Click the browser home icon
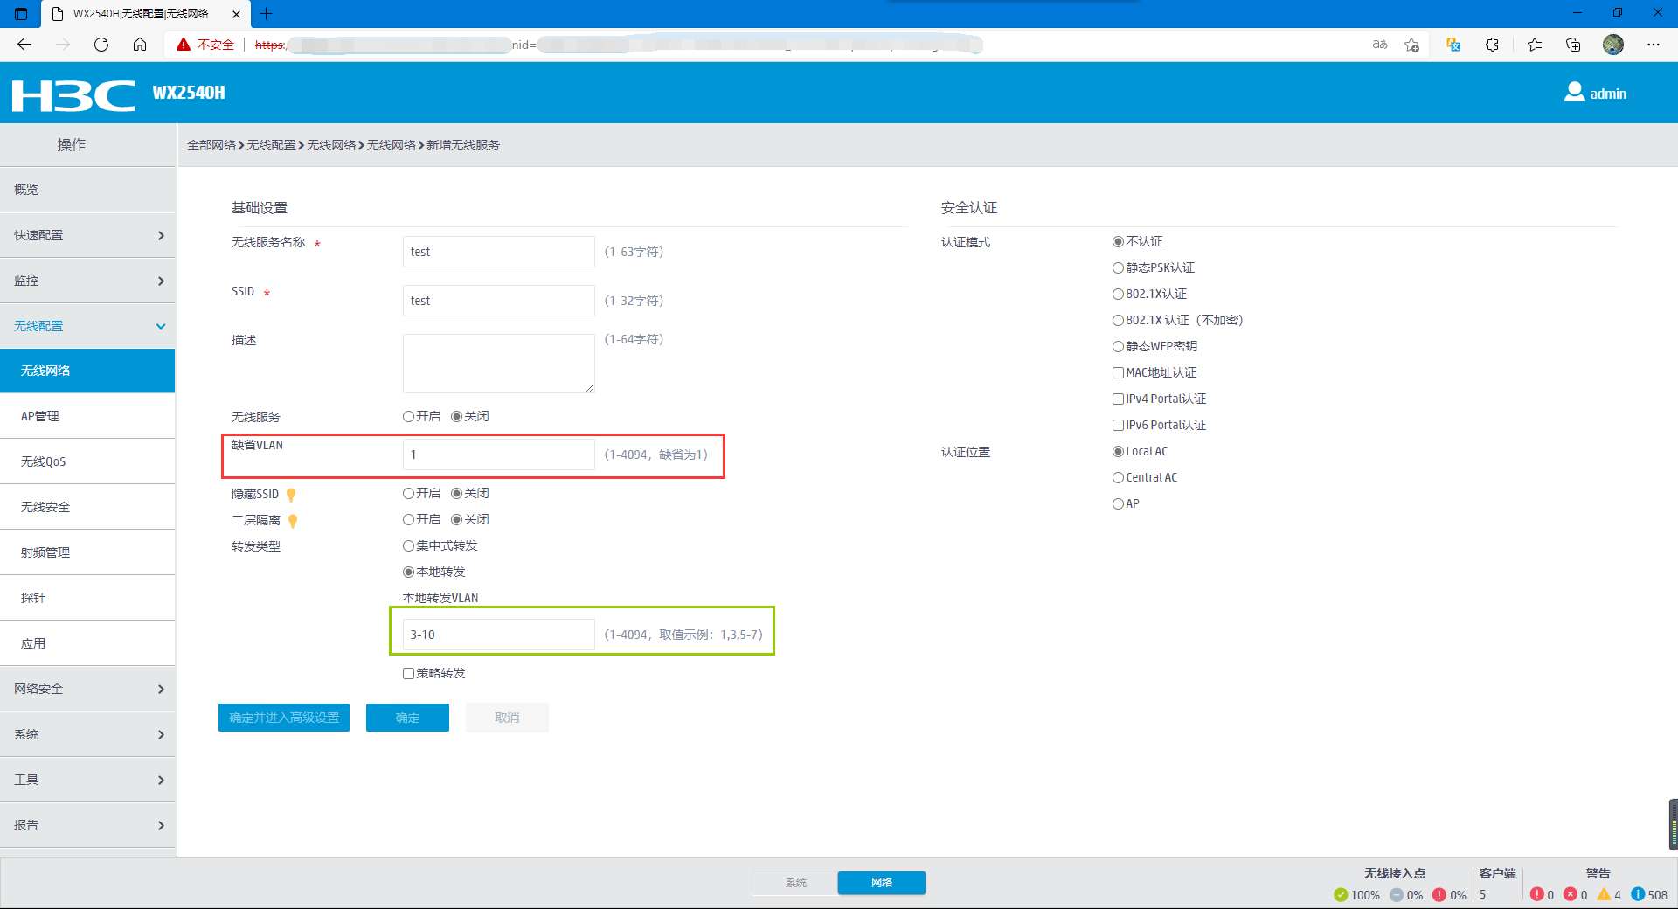The width and height of the screenshot is (1678, 909). pos(140,45)
